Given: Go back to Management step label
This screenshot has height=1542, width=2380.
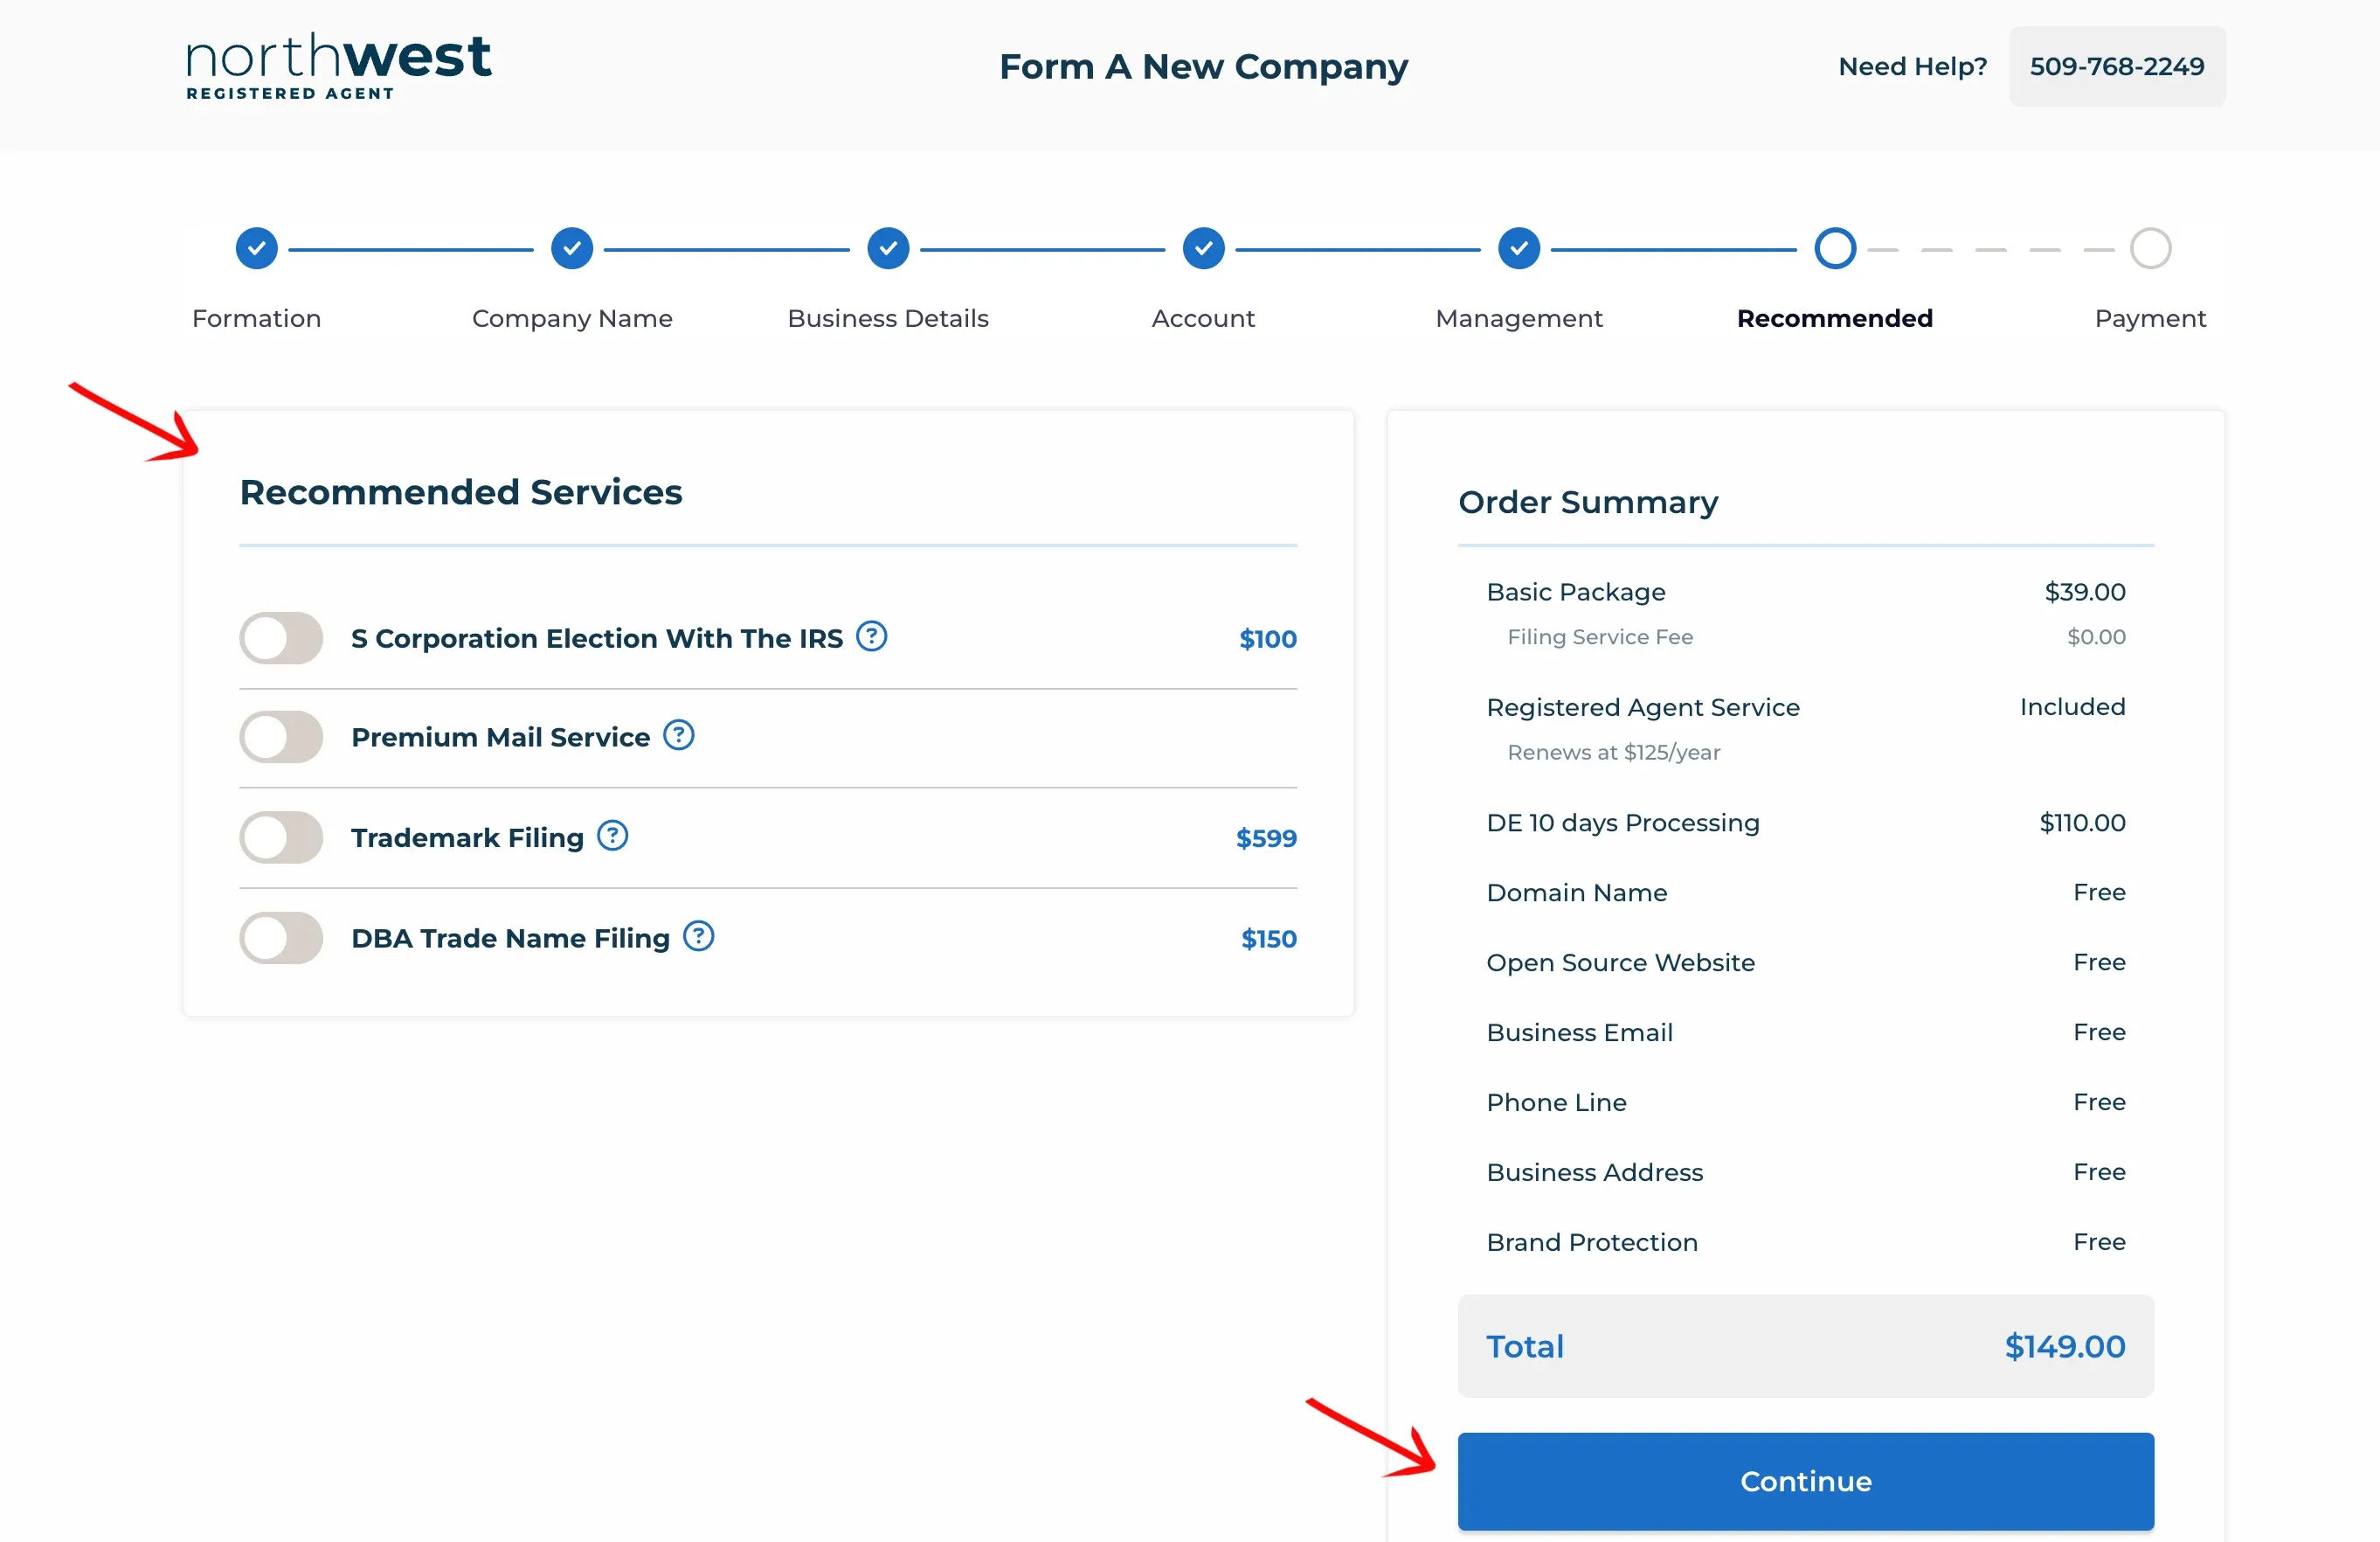Looking at the screenshot, I should point(1519,318).
